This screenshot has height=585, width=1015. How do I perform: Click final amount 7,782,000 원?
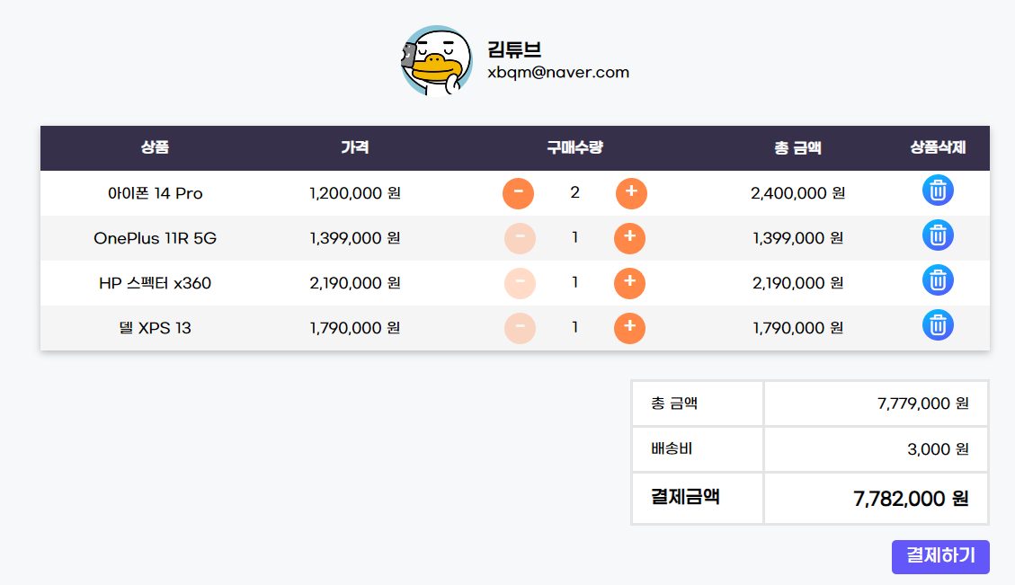(911, 499)
